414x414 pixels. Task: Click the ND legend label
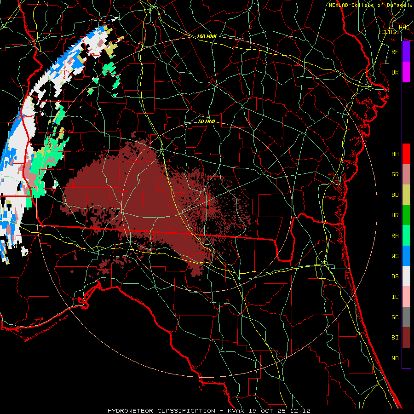pos(395,358)
